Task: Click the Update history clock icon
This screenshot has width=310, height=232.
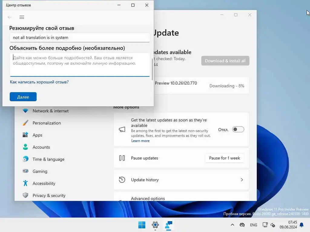Action: tap(122, 180)
